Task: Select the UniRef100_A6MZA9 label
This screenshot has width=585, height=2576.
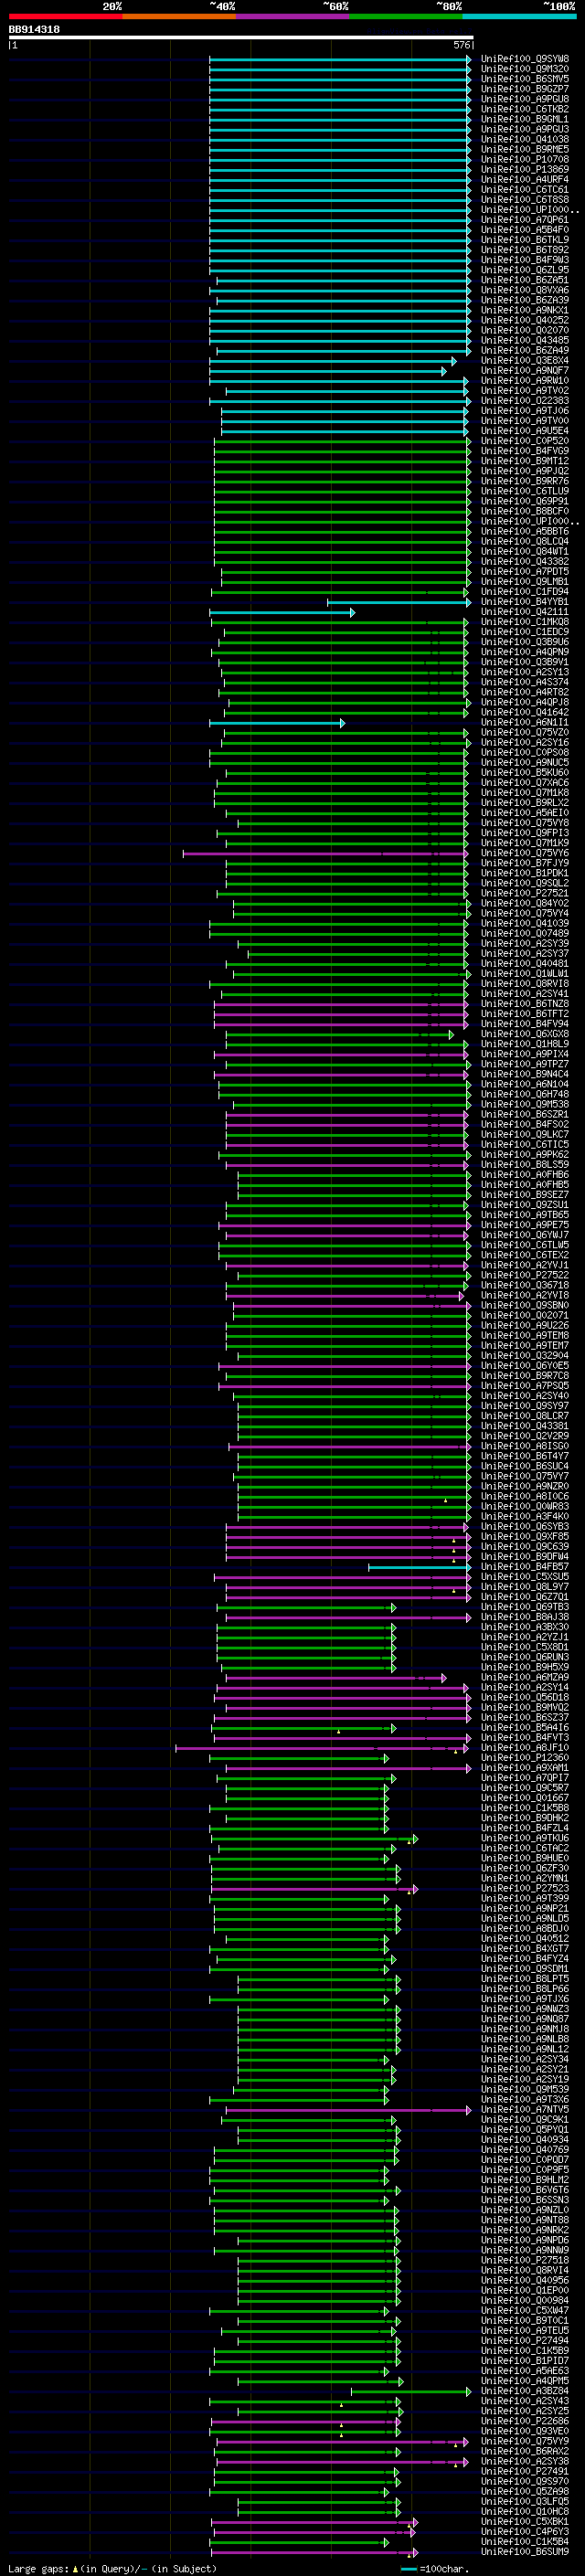Action: tap(525, 1678)
